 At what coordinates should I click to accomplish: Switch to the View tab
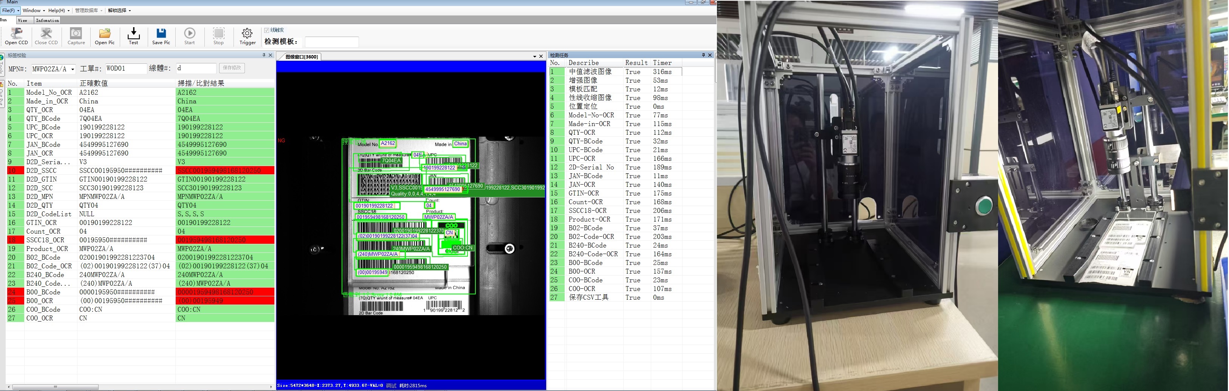[22, 20]
